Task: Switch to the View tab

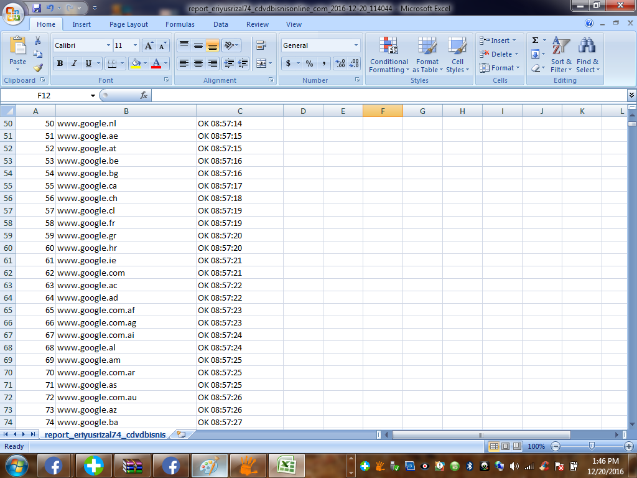Action: pos(294,24)
